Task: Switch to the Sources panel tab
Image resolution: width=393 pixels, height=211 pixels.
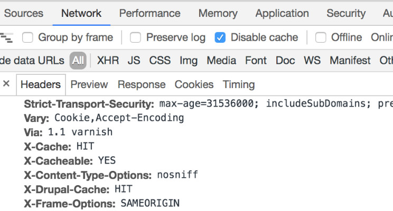Action: (24, 13)
